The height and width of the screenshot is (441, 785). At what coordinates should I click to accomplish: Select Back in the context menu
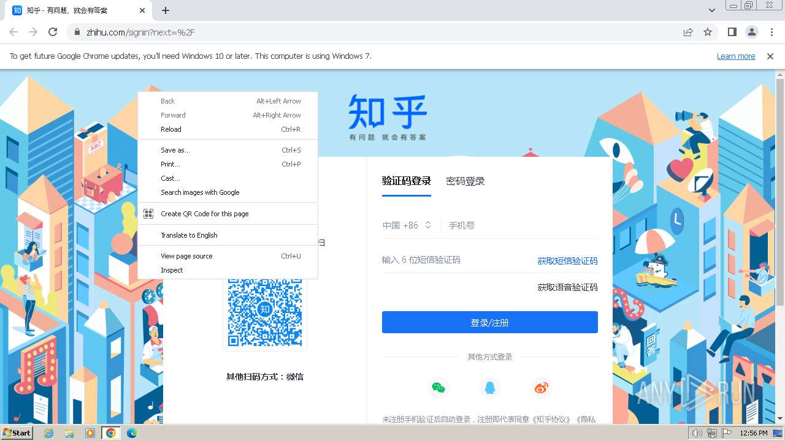(228, 101)
